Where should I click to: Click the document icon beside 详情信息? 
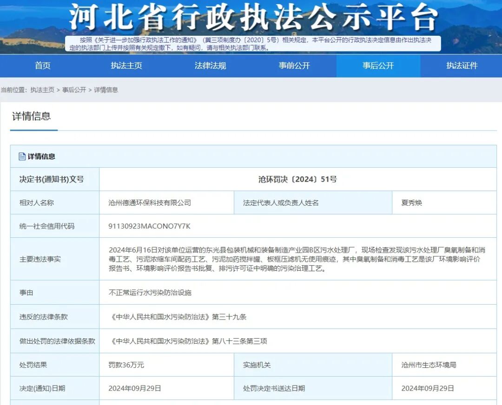(22, 157)
